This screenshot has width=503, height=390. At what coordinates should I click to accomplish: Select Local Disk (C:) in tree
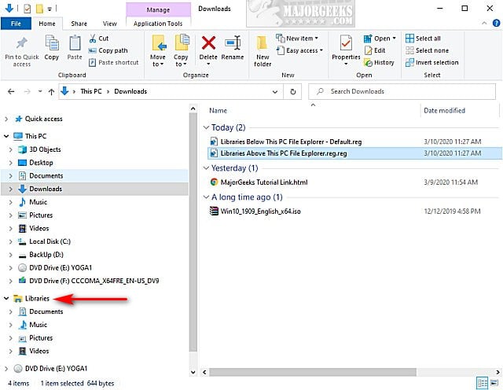coord(50,241)
